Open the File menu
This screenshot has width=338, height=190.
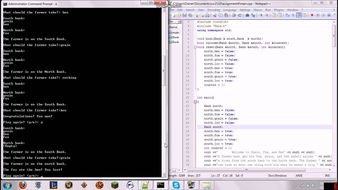[172, 10]
